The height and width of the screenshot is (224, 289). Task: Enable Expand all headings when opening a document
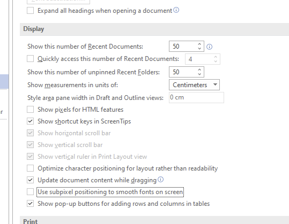click(x=30, y=11)
